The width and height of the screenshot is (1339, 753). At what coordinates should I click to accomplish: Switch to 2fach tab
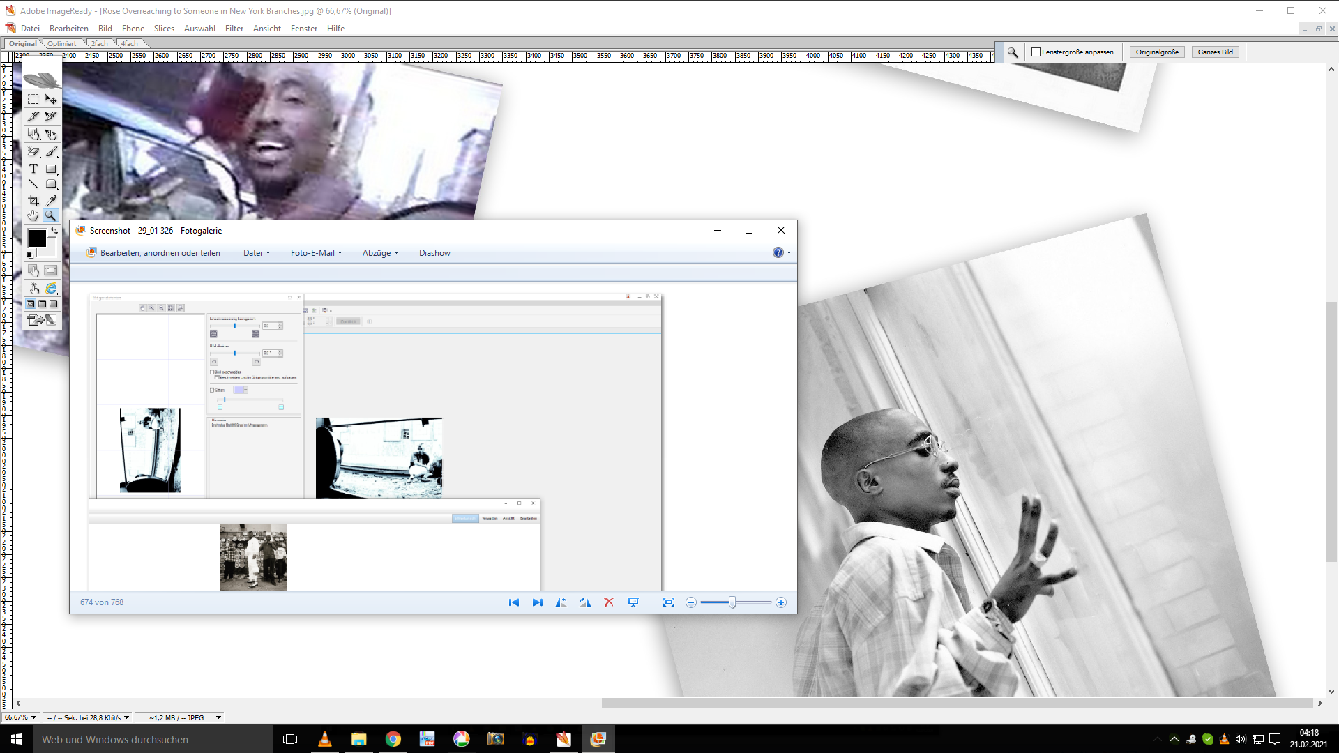pos(100,43)
